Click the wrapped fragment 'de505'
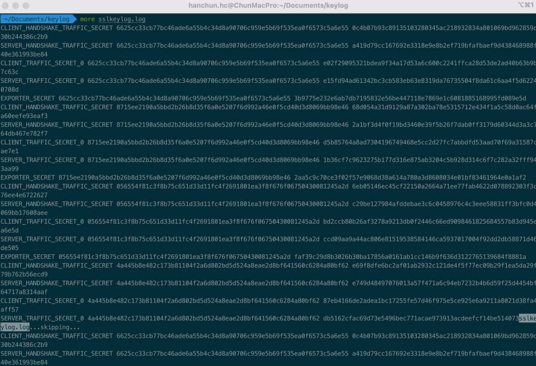Image resolution: width=536 pixels, height=366 pixels. point(9,248)
